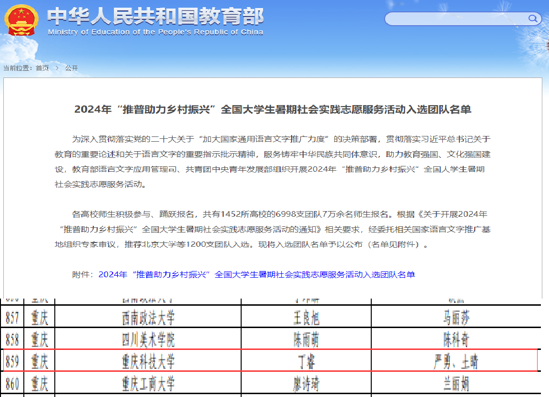Click the English Ministry of Education subtitle

[155, 32]
